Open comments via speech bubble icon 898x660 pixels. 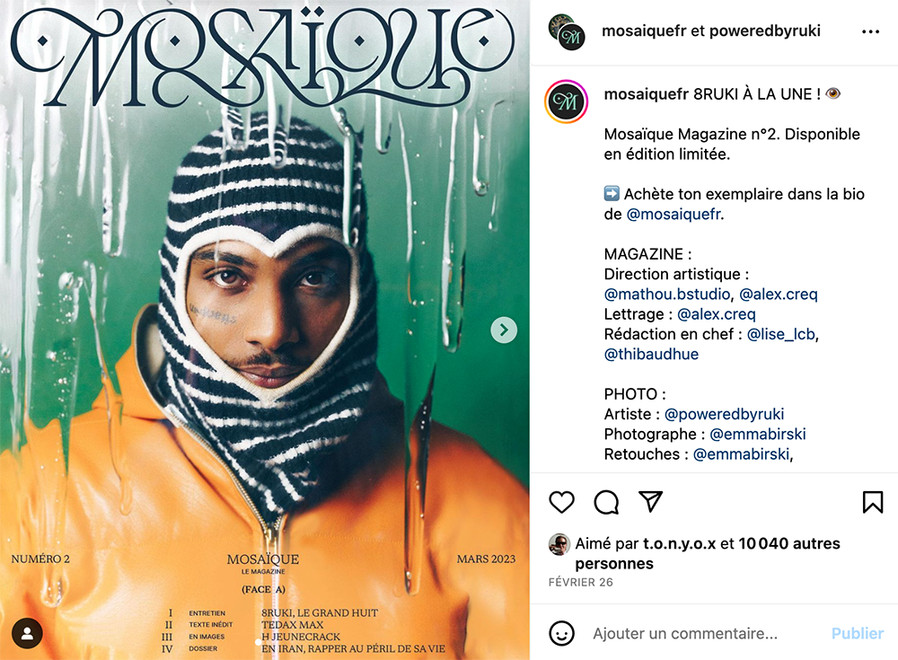point(606,503)
